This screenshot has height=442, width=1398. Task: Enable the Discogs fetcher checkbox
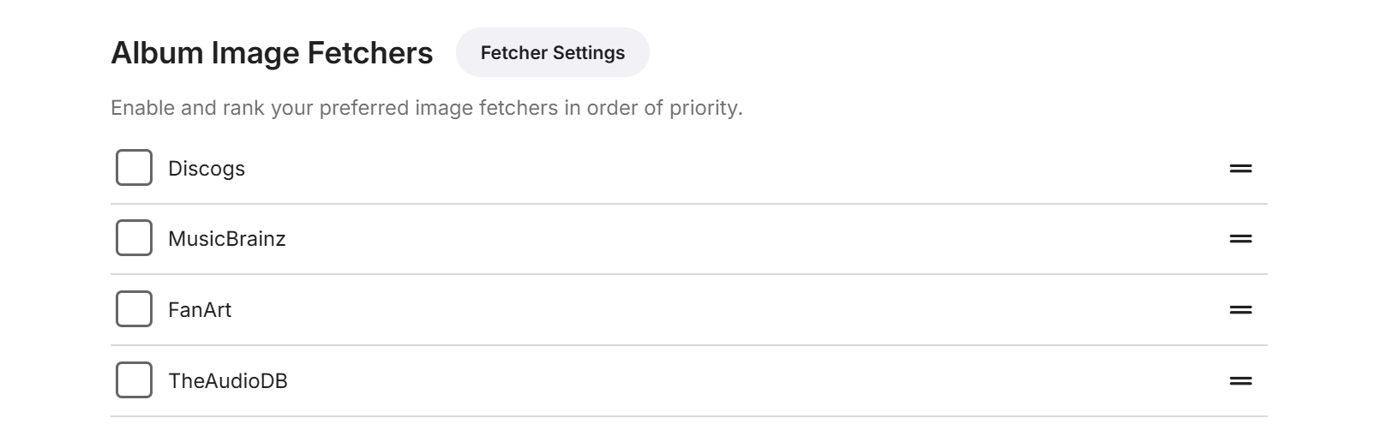[x=134, y=168]
